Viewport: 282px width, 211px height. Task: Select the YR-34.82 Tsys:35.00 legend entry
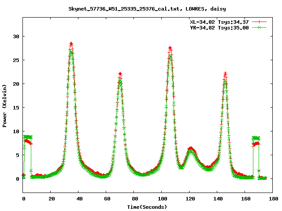pos(219,28)
